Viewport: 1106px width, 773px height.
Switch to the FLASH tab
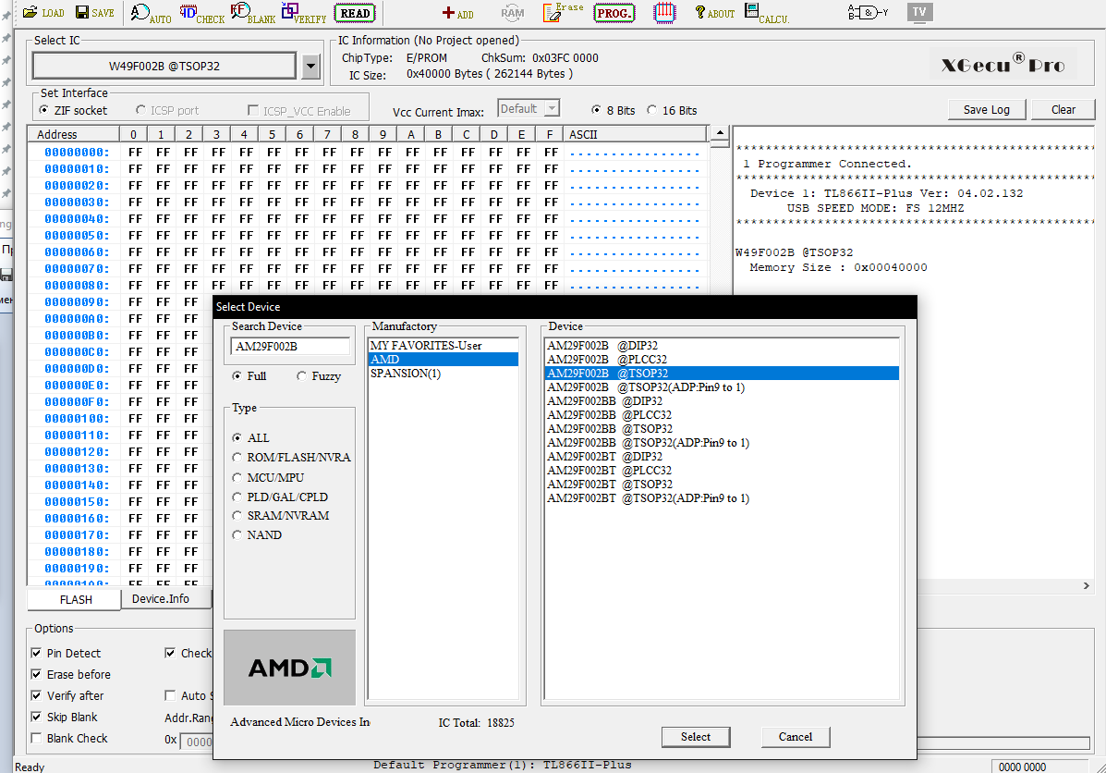click(76, 599)
